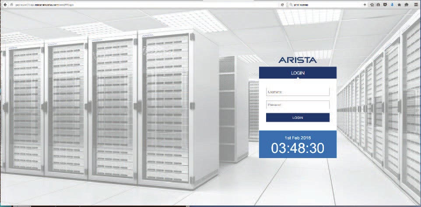Select the LOGIN tab header
The image size is (421, 207).
[298, 72]
